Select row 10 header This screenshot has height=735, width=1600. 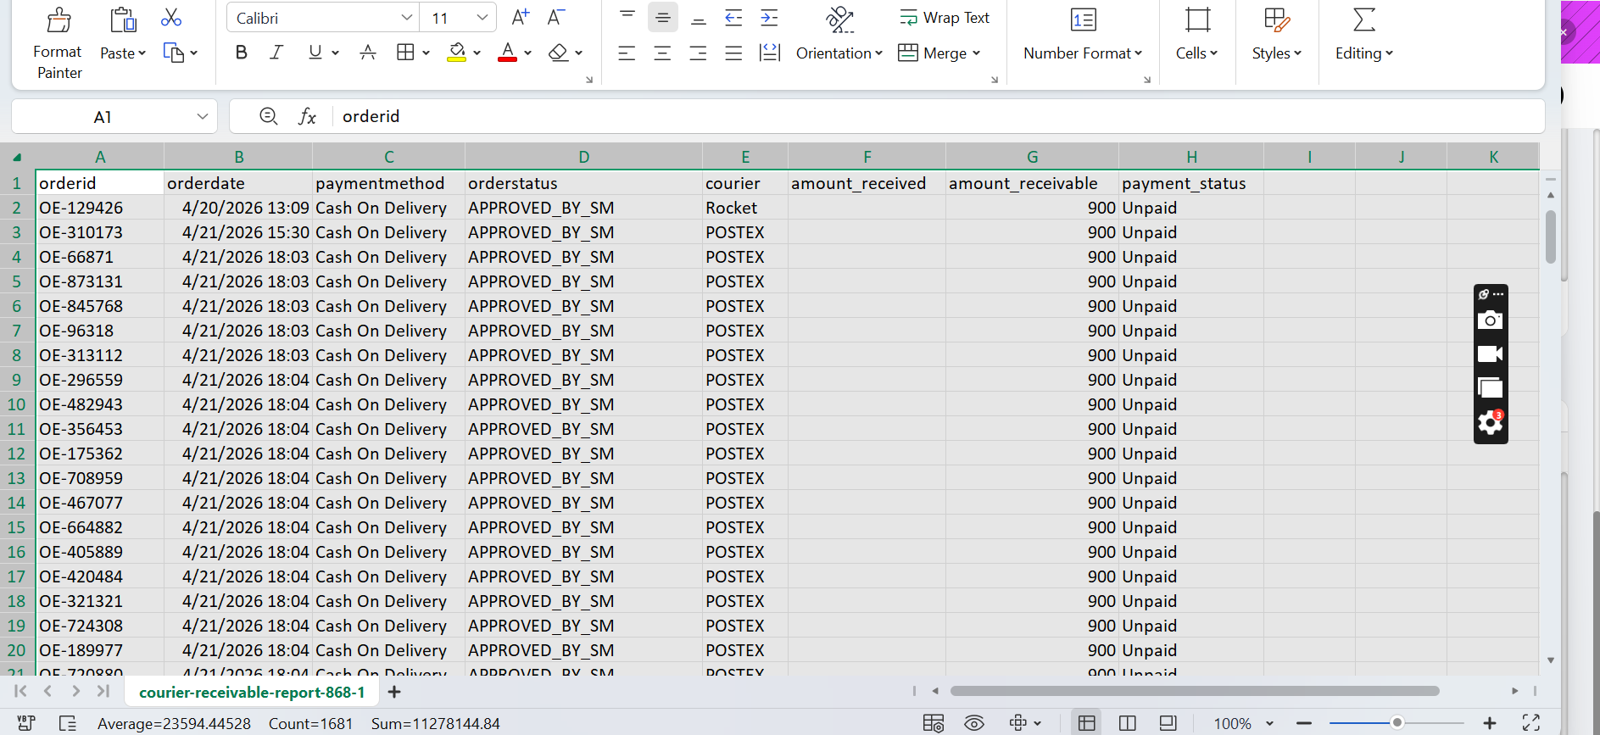pyautogui.click(x=17, y=404)
